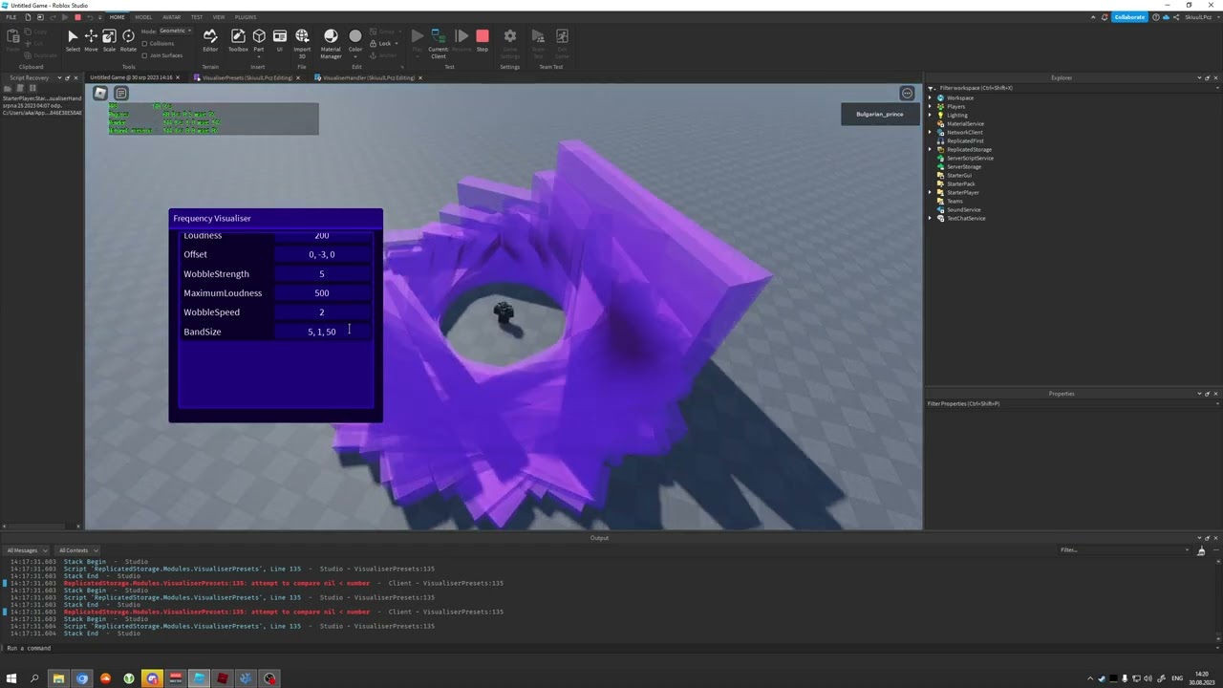Open the SkiuulLPcz account dropdown
Screen dimensions: 1223x688
point(1201,17)
